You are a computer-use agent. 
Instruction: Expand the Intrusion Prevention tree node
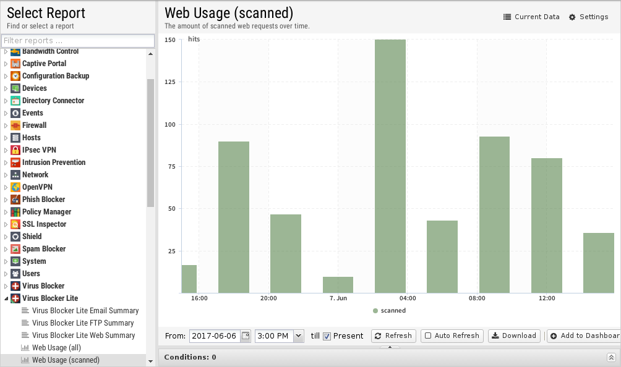click(6, 162)
